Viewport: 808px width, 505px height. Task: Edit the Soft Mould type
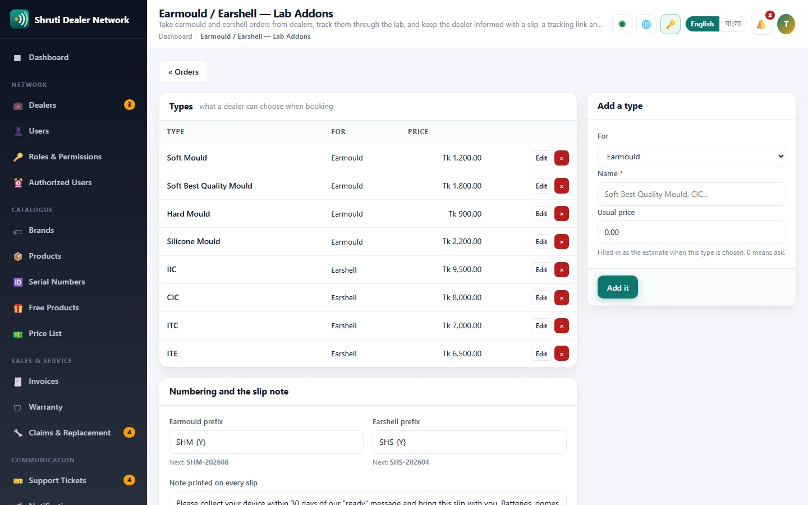(541, 158)
